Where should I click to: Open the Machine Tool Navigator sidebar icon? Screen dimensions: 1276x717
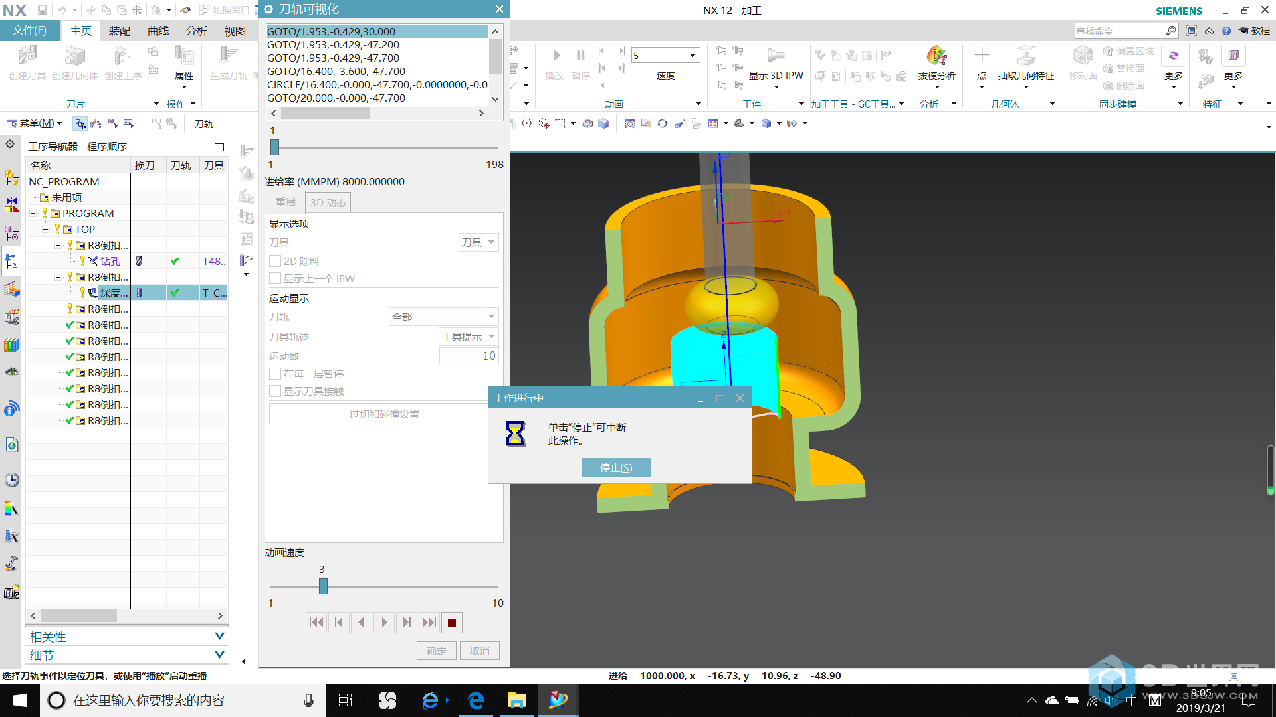click(11, 317)
